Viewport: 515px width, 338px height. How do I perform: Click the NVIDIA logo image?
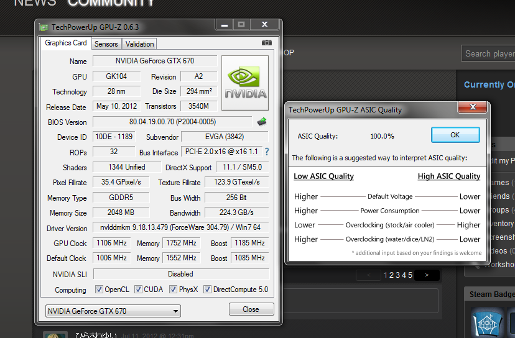click(x=245, y=84)
